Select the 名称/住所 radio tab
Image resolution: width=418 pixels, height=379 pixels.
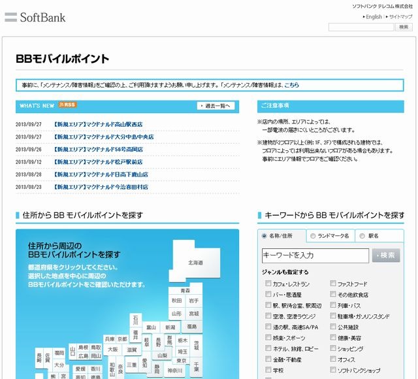click(264, 236)
